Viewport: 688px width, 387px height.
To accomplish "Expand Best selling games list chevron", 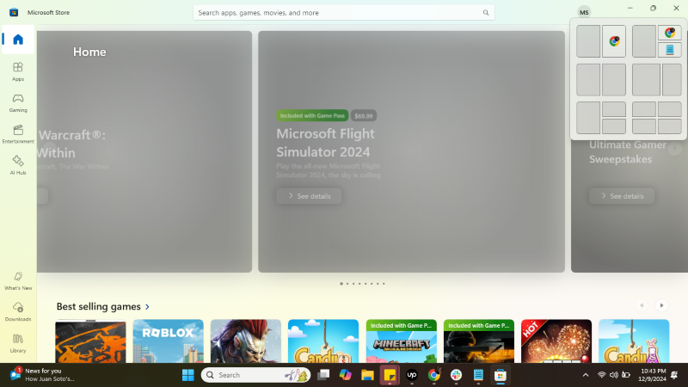I will [x=147, y=307].
